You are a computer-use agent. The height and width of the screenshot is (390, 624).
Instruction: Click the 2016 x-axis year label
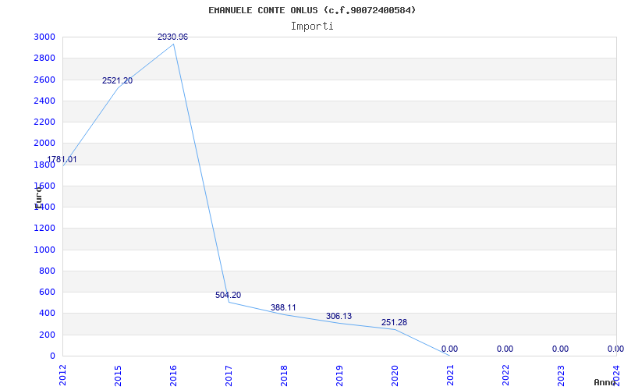pos(173,375)
